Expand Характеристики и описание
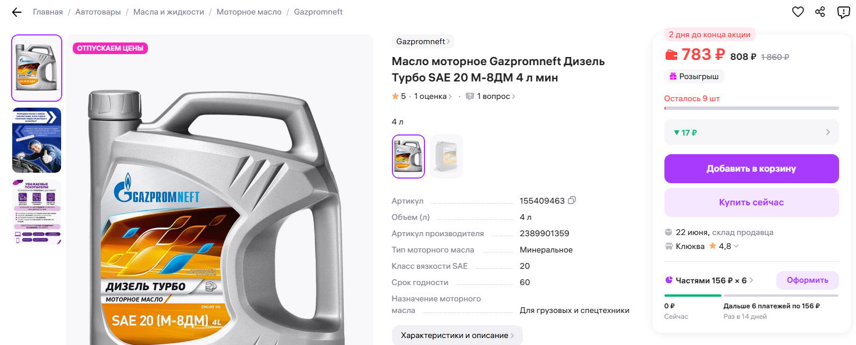Viewport: 856px width, 345px height. 457,336
